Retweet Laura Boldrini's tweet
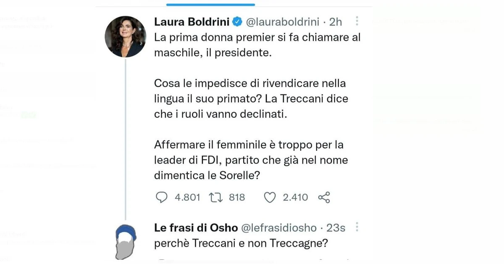The width and height of the screenshot is (504, 264). tap(216, 197)
